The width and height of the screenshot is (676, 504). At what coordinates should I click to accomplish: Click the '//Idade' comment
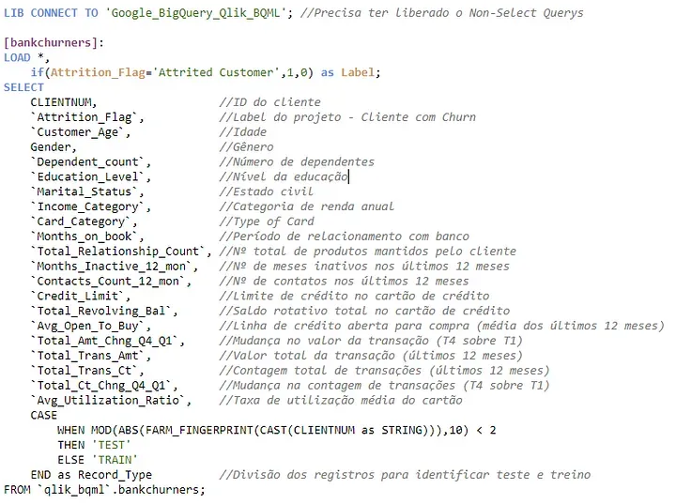click(243, 132)
